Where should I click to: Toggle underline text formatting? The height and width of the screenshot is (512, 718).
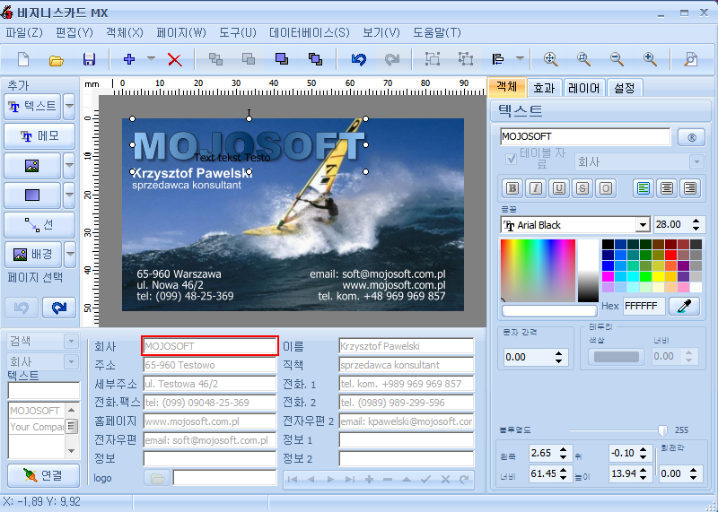559,188
